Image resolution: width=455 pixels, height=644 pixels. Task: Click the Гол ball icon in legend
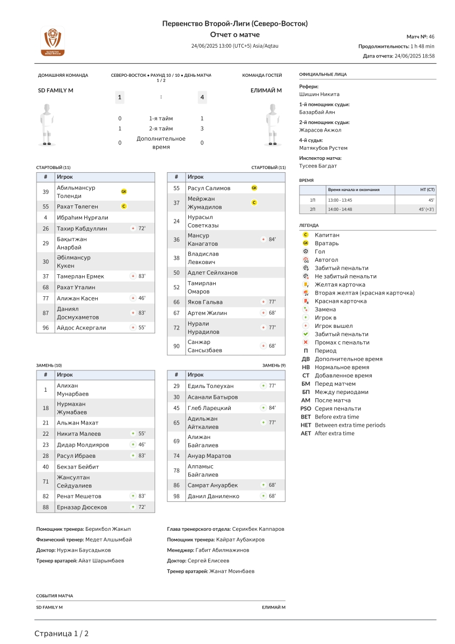point(305,252)
